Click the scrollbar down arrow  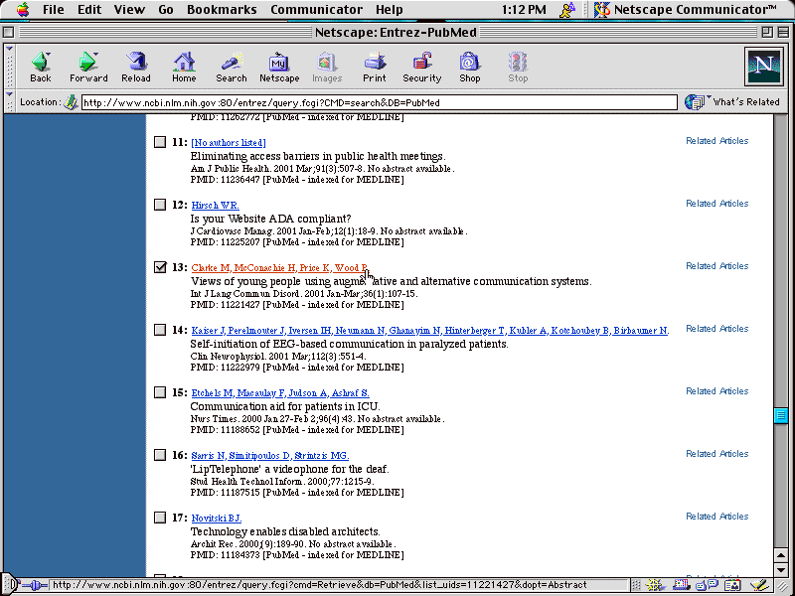coord(781,569)
